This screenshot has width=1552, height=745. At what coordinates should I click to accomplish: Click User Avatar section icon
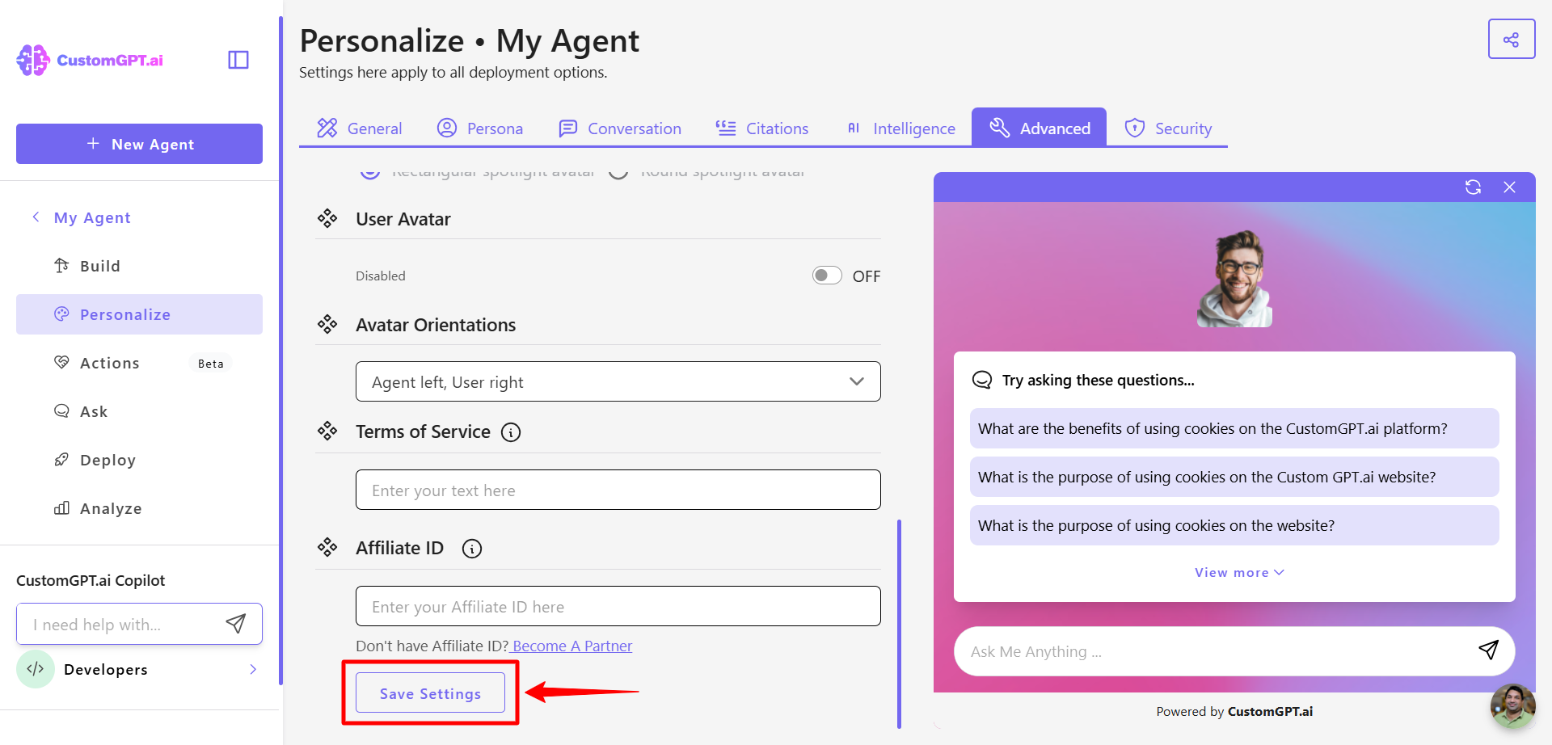pyautogui.click(x=327, y=218)
